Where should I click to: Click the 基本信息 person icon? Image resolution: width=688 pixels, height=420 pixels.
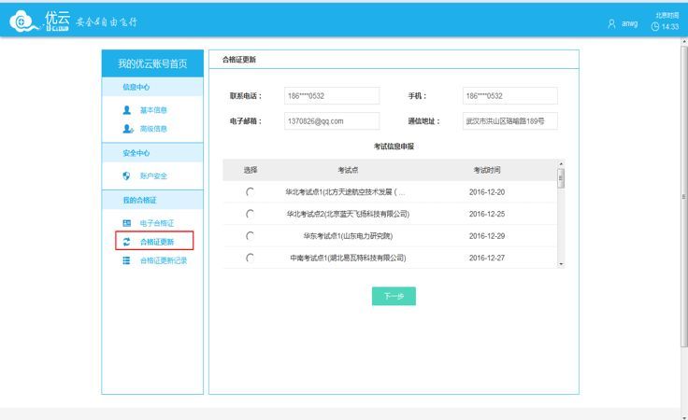(127, 110)
